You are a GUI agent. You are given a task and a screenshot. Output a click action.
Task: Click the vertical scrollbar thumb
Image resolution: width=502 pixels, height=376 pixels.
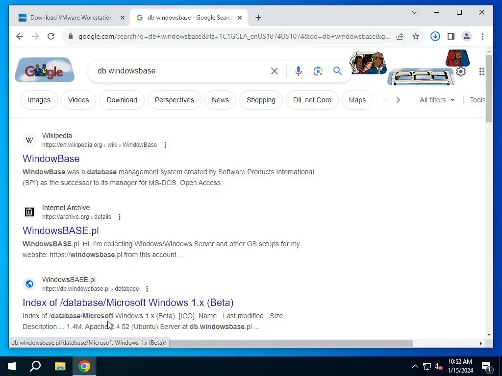489,89
